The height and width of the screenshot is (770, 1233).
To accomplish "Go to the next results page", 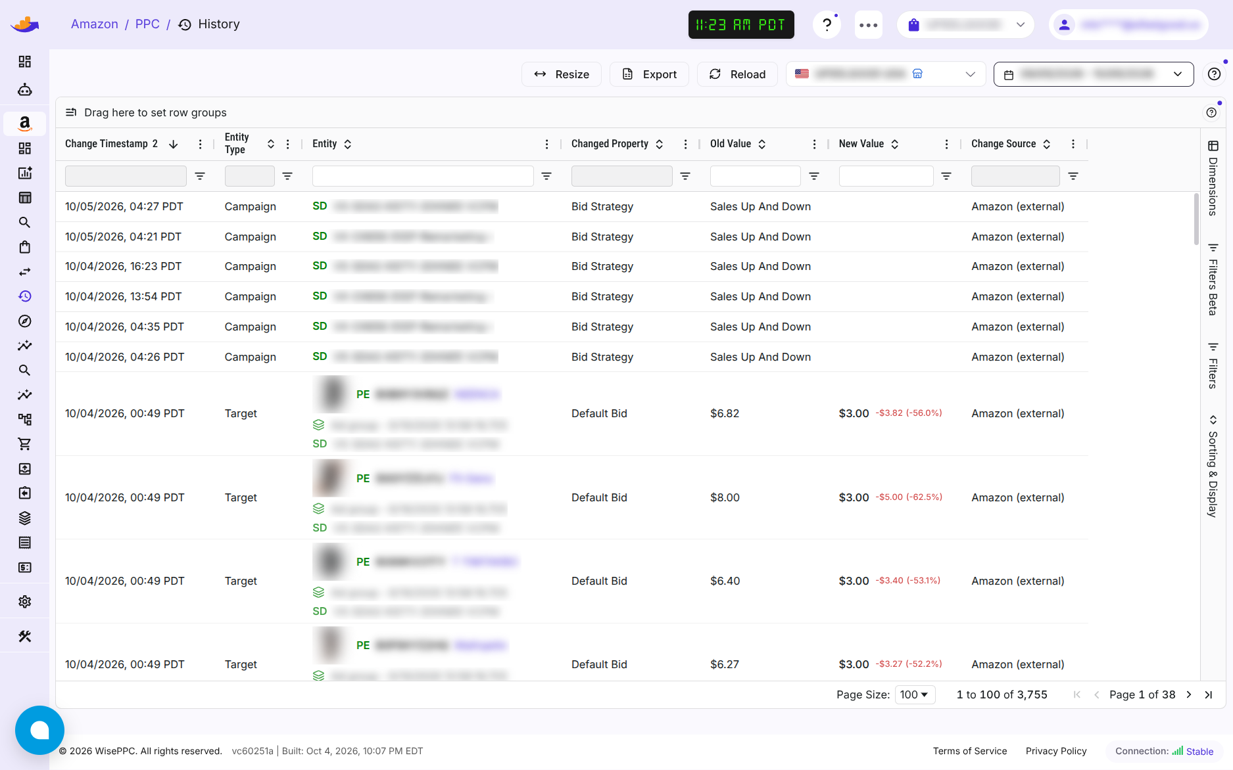I will click(1189, 695).
